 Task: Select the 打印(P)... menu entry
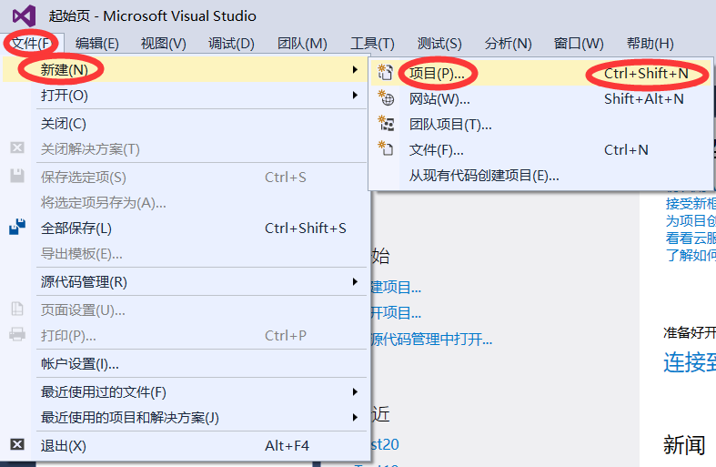(185, 335)
